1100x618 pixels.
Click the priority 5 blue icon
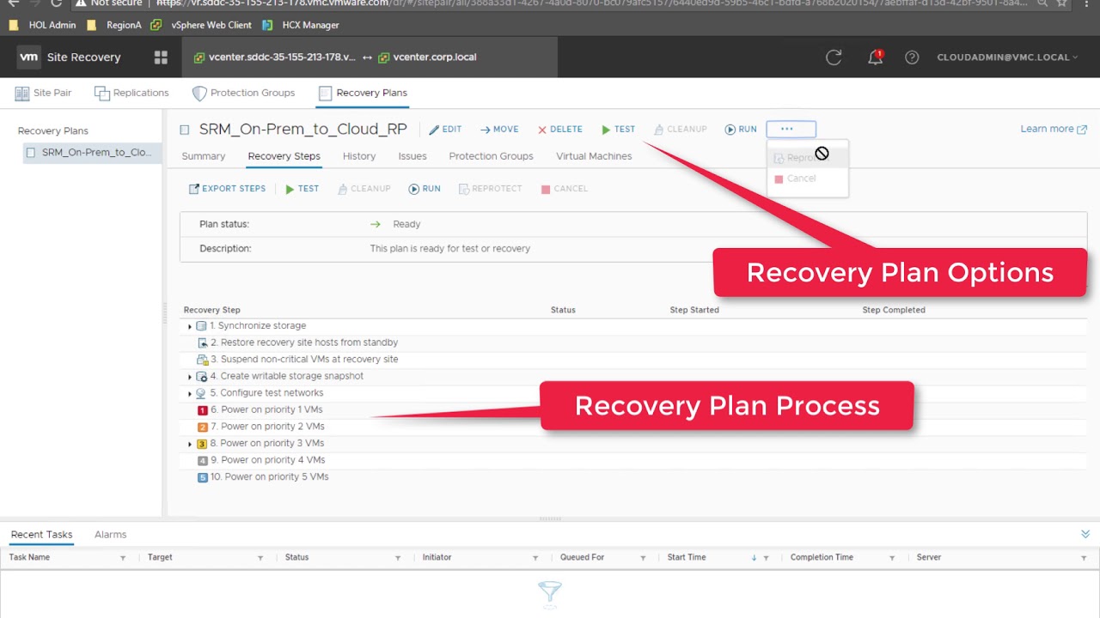(203, 477)
